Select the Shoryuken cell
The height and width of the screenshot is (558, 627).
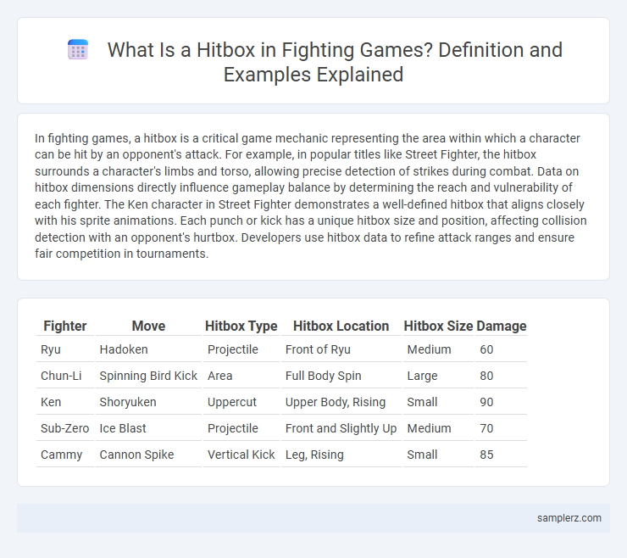(148, 402)
